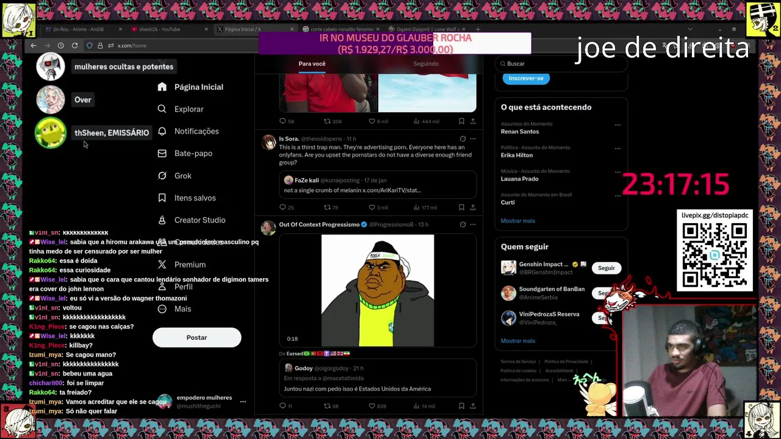Show more trends under O que está acontecendo
Image resolution: width=781 pixels, height=439 pixels.
click(x=518, y=221)
